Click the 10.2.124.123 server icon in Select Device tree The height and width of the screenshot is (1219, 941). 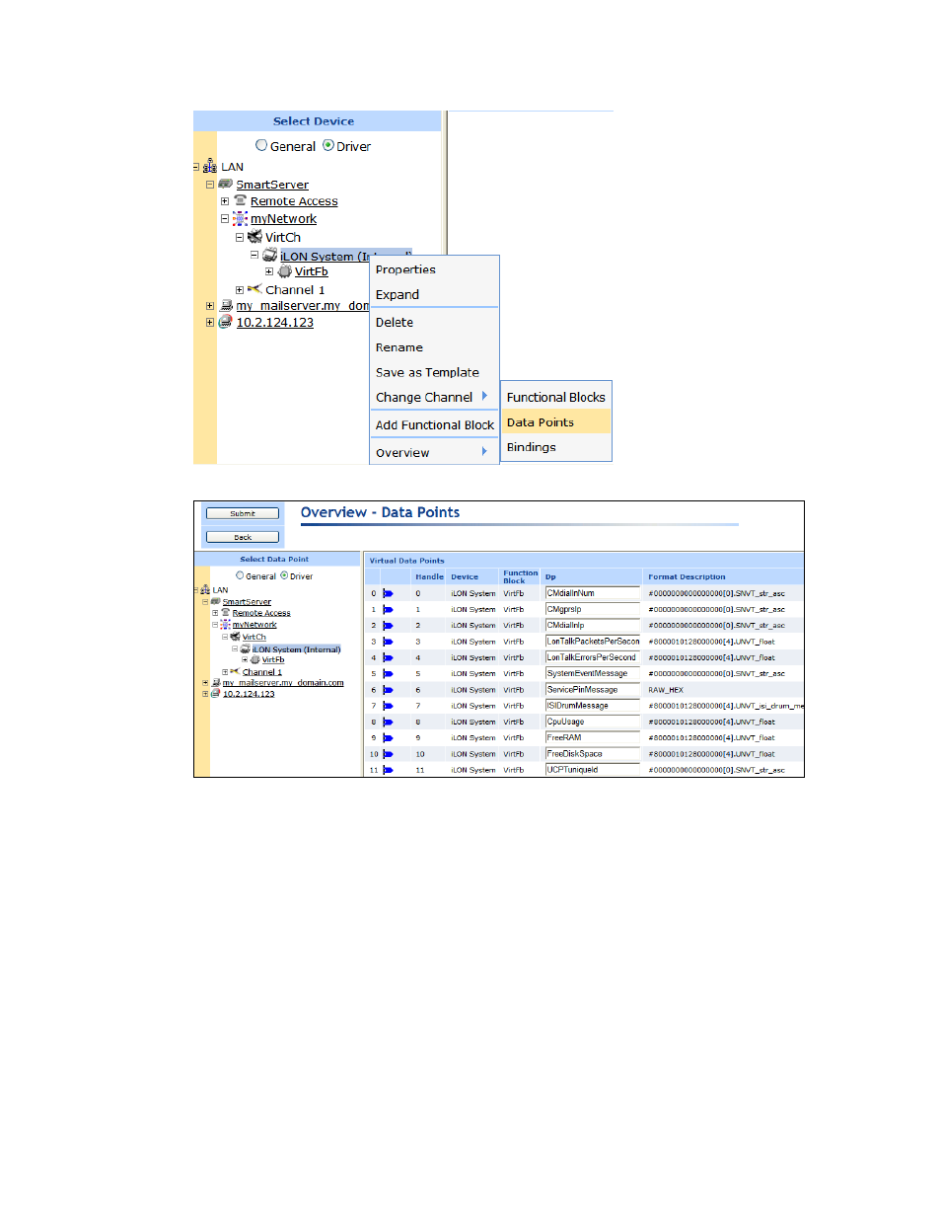pos(225,322)
